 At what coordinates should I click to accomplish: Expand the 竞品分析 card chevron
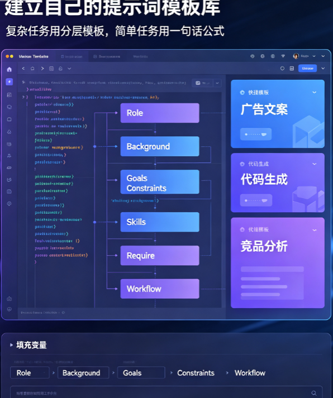click(x=314, y=230)
